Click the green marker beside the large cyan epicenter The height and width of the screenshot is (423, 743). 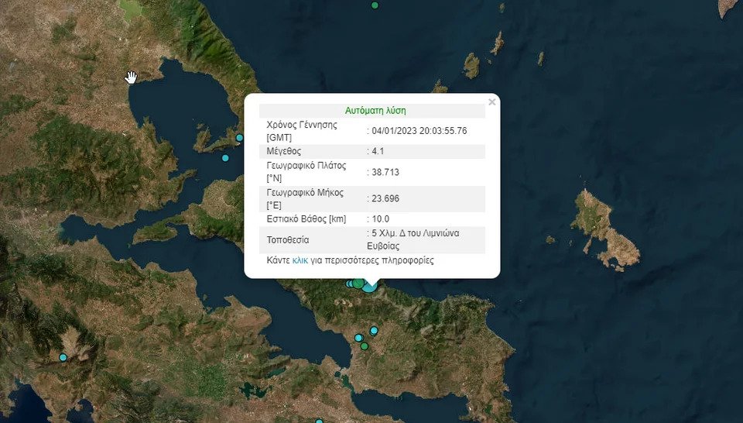pyautogui.click(x=358, y=283)
